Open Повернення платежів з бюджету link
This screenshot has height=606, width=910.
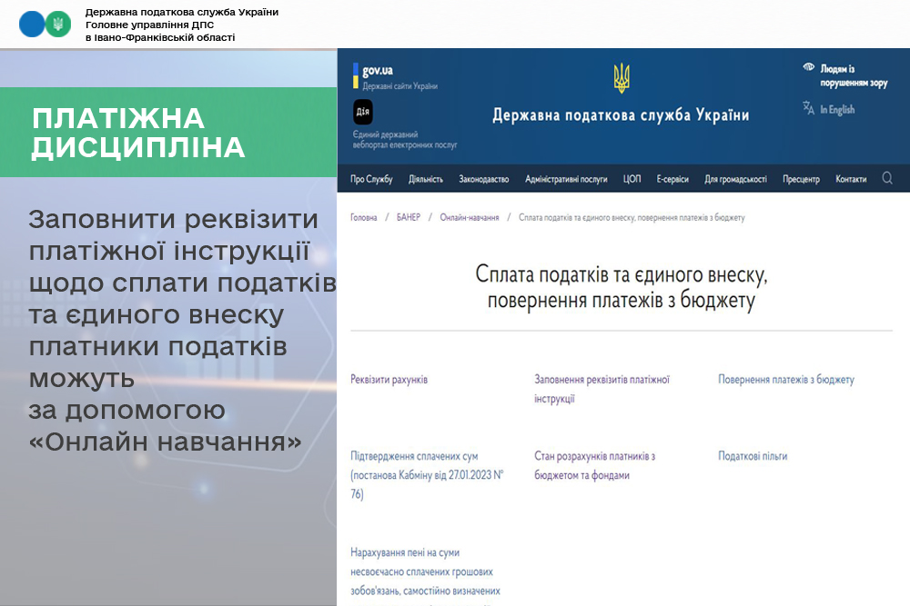pos(785,380)
